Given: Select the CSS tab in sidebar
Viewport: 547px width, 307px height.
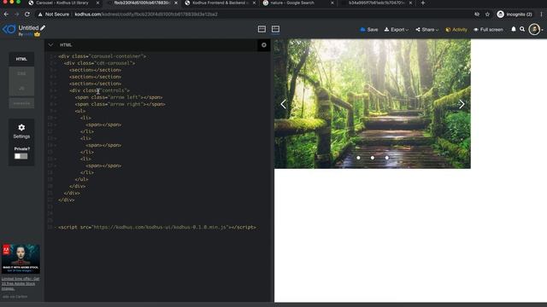Looking at the screenshot, I should click(x=21, y=74).
